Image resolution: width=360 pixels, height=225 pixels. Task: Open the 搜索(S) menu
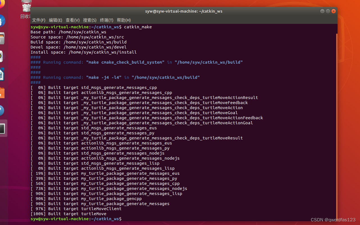click(x=90, y=20)
